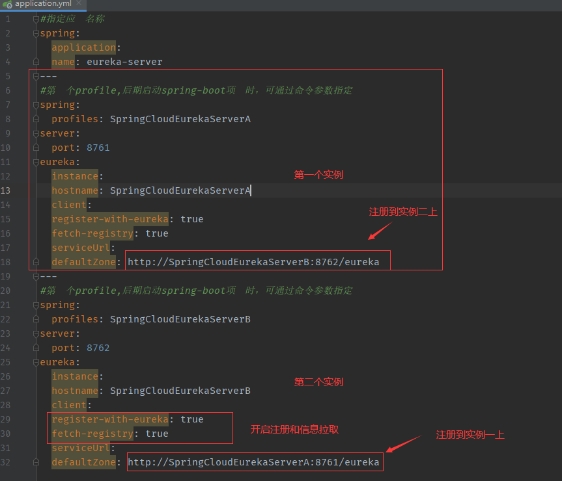The height and width of the screenshot is (481, 562).
Task: Click the 'true' value on line 29
Action: [x=191, y=419]
